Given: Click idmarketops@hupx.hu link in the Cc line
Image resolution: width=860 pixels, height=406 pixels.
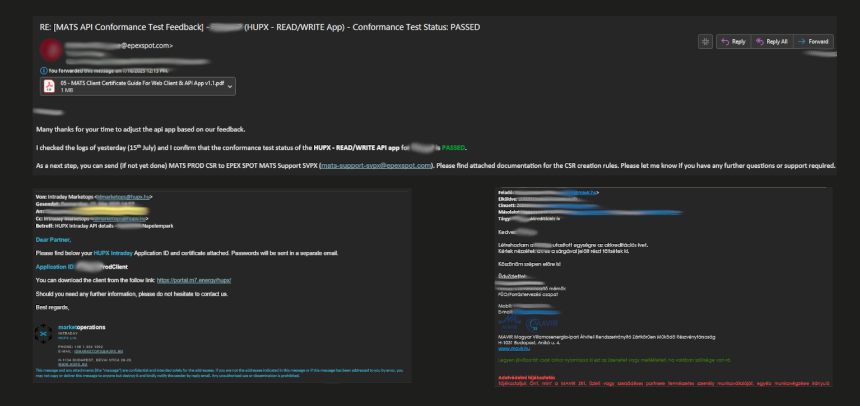Looking at the screenshot, I should click(119, 219).
